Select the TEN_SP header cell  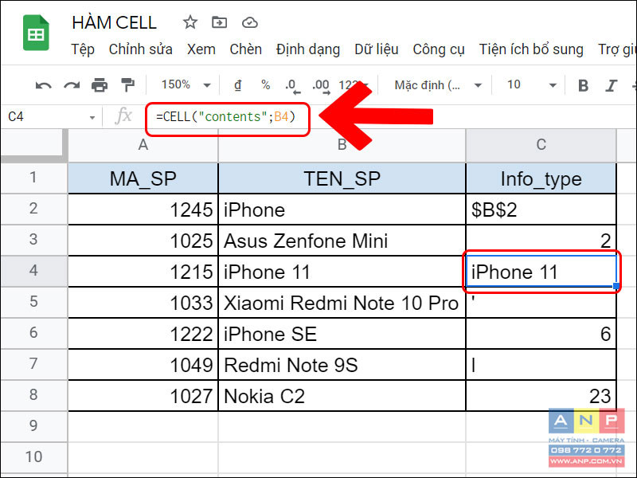[x=342, y=178]
